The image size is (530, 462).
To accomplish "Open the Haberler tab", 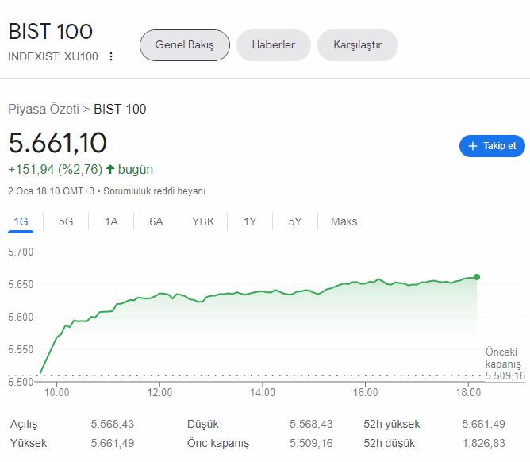I will tap(273, 45).
